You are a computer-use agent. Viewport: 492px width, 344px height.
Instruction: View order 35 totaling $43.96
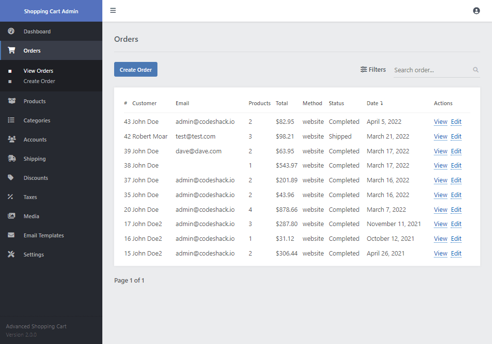(x=440, y=195)
